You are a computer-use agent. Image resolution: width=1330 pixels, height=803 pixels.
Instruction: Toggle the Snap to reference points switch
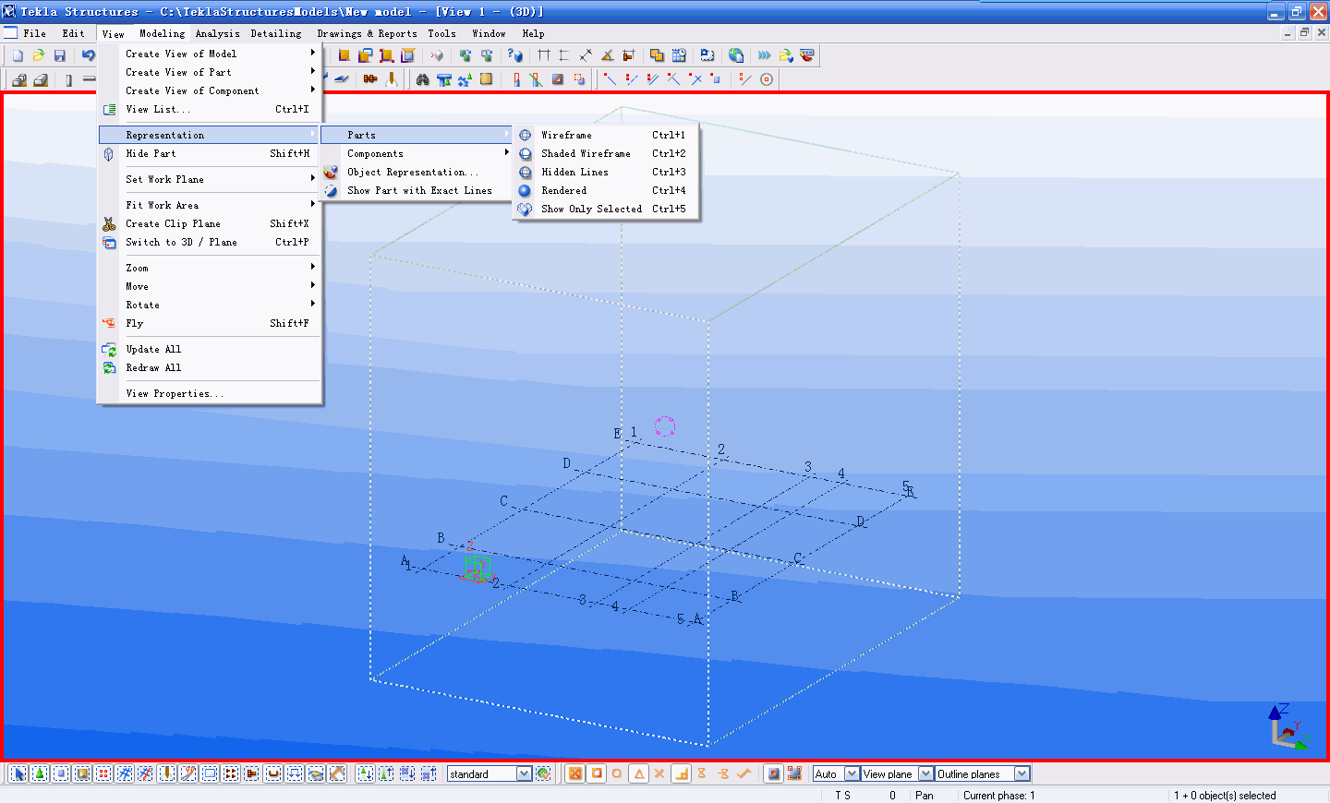(774, 773)
